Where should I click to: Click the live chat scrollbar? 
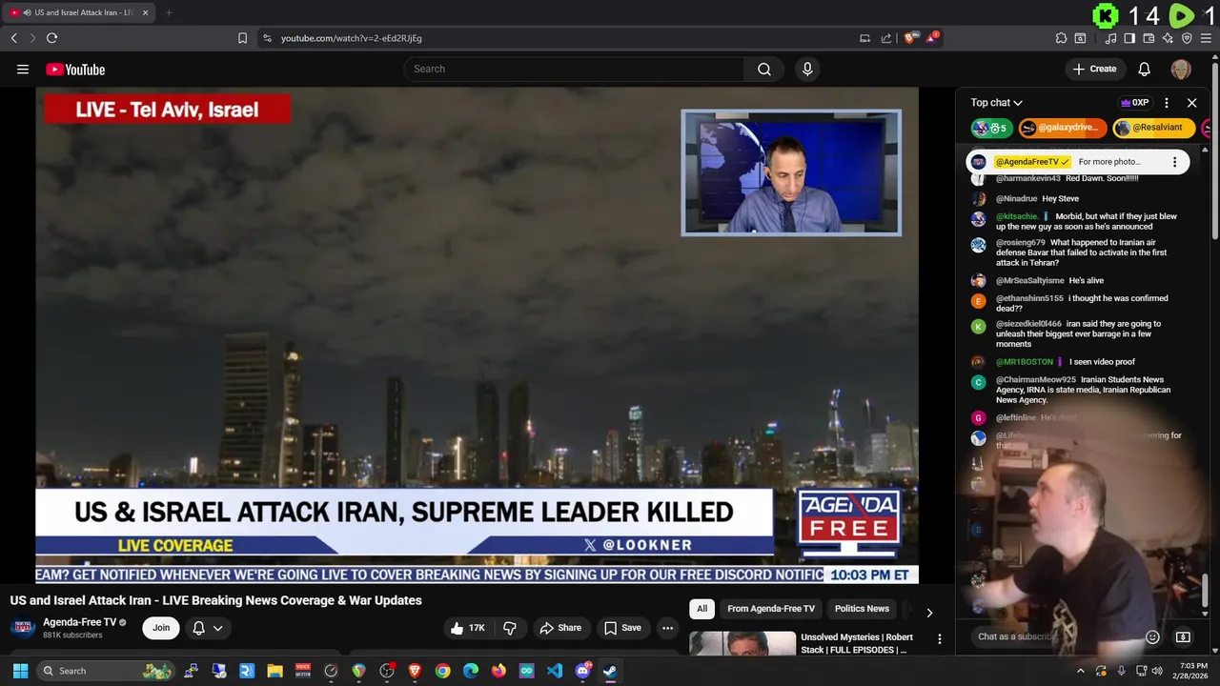click(1205, 590)
